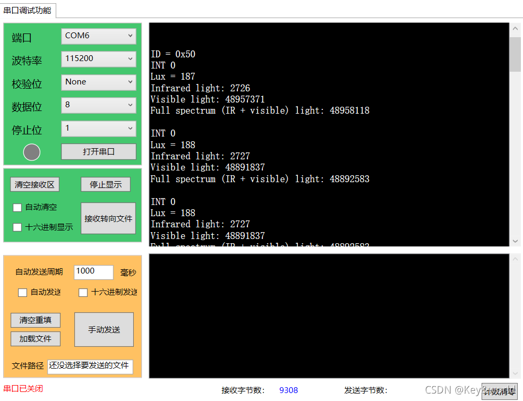Click 加载文件 to load a file
Image resolution: width=523 pixels, height=401 pixels.
[35, 338]
